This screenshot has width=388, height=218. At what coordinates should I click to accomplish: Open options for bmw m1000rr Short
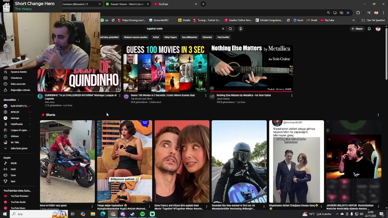[x=92, y=206]
